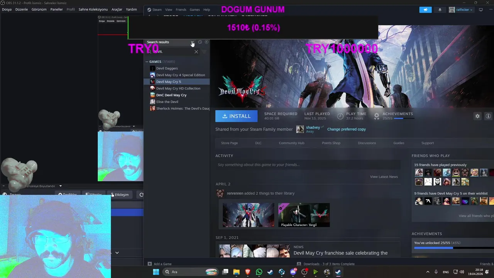Image resolution: width=494 pixels, height=278 pixels.
Task: Open File Explorer from the taskbar
Action: tap(237, 272)
